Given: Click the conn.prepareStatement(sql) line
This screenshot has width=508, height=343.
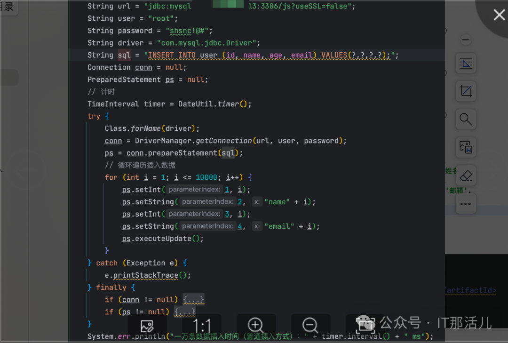Looking at the screenshot, I should click(x=174, y=153).
